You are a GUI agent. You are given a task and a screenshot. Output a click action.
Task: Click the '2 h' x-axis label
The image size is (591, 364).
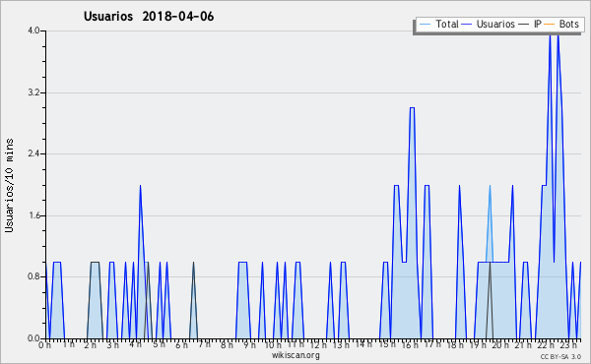tap(90, 344)
